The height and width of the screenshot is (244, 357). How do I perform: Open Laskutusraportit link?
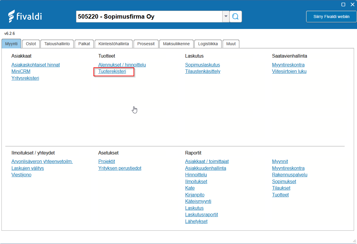click(x=202, y=214)
